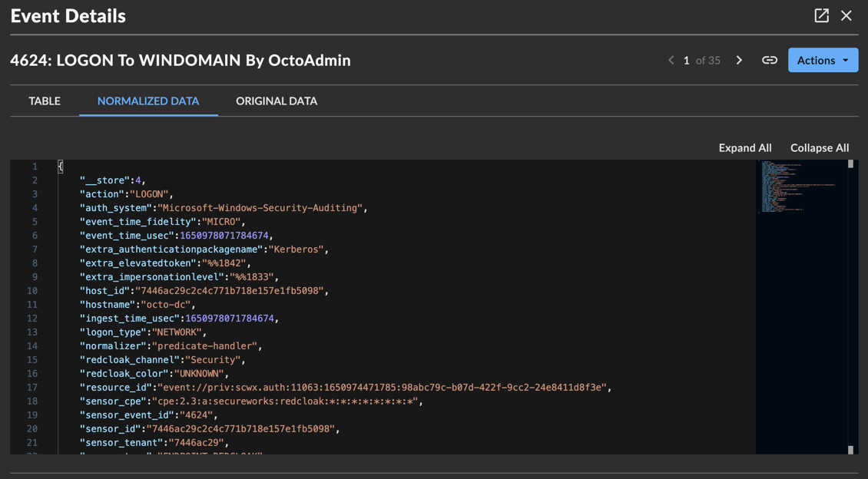
Task: Click the "%%1842" elevated token value
Action: (x=224, y=263)
